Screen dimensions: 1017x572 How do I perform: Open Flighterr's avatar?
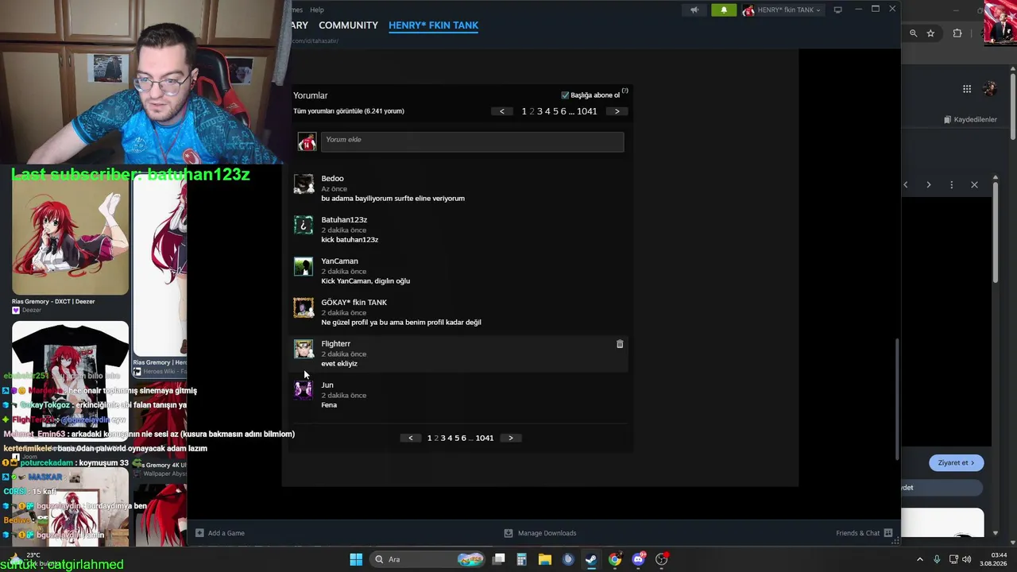point(304,349)
